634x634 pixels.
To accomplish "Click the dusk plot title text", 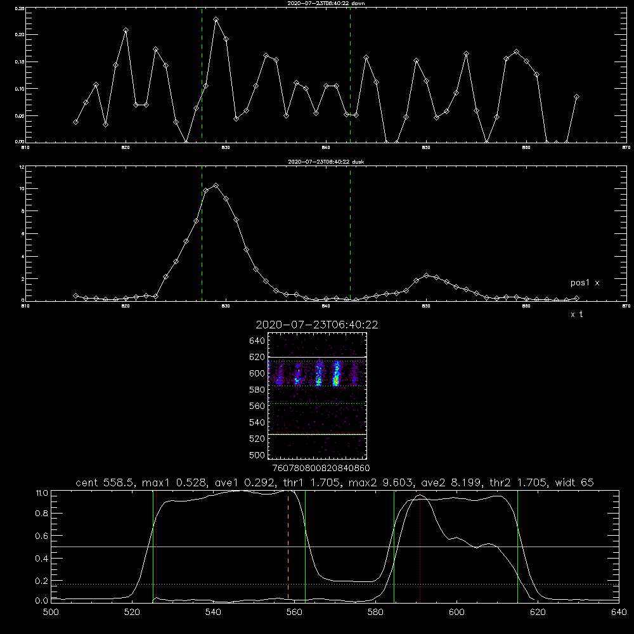I will point(326,162).
